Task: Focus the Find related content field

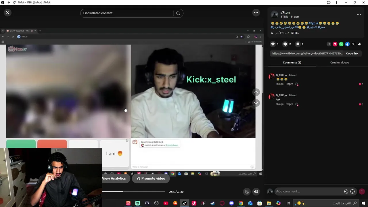Action: [x=127, y=13]
